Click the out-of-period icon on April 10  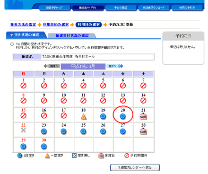[64, 101]
